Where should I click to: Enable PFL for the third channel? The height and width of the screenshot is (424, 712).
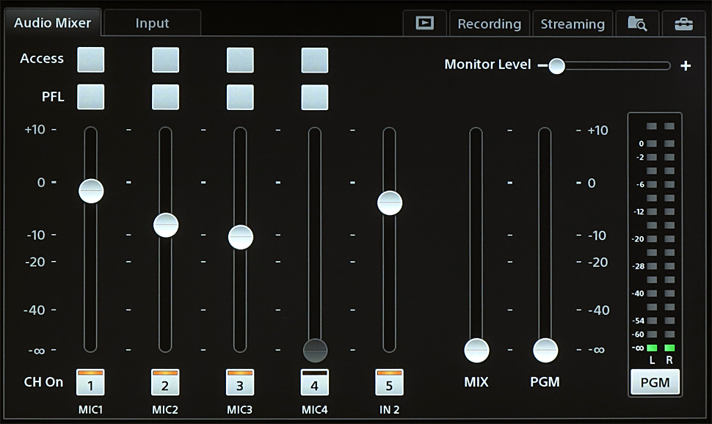[x=240, y=97]
